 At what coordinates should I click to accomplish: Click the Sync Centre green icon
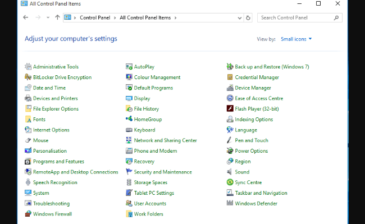(230, 182)
